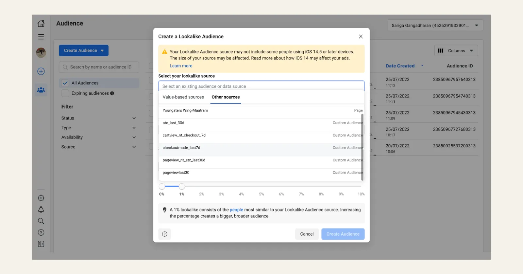The width and height of the screenshot is (523, 274).
Task: Click the panel toggle icon at the sidebar bottom
Action: (x=41, y=244)
